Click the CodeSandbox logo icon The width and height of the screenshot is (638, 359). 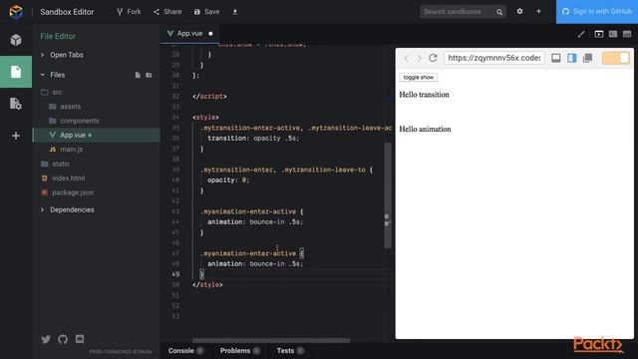click(x=16, y=12)
